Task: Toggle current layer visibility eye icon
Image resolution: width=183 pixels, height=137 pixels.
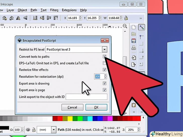Action: (x=28, y=130)
